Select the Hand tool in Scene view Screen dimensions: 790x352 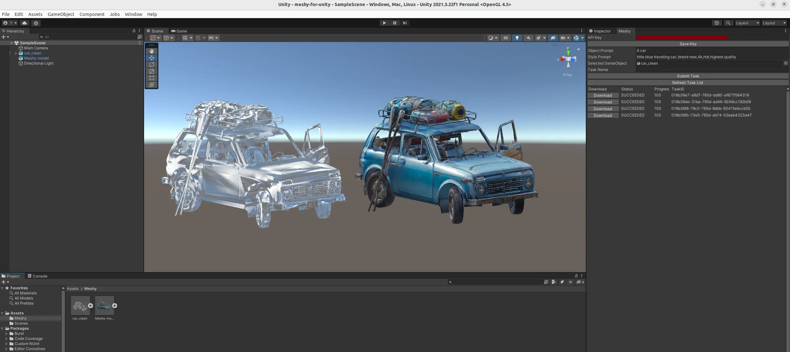152,51
